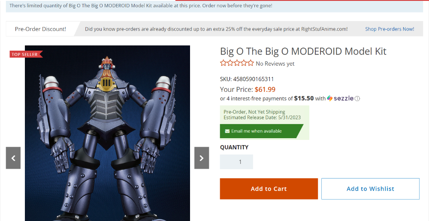Click the product title heading
The height and width of the screenshot is (221, 429).
[x=303, y=51]
